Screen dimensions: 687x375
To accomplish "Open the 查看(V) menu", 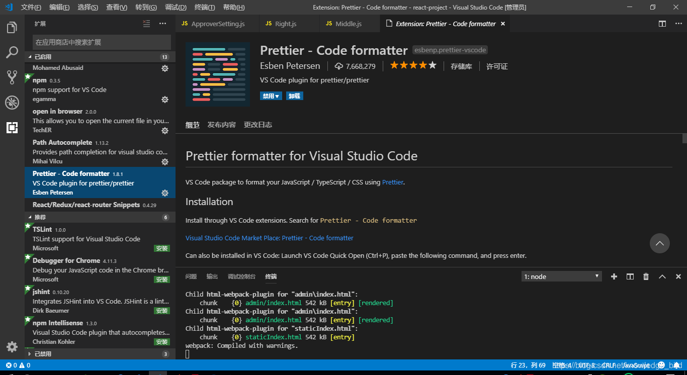I will click(117, 7).
